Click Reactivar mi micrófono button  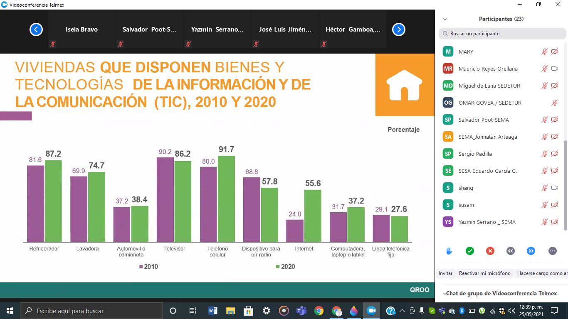pyautogui.click(x=484, y=273)
